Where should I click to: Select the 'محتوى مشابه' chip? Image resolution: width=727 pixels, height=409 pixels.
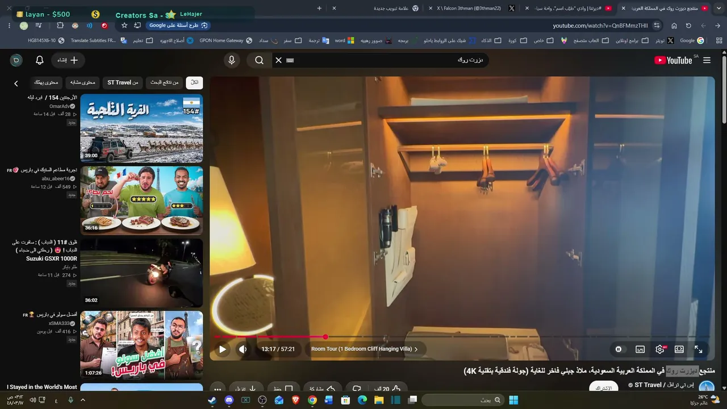(83, 83)
